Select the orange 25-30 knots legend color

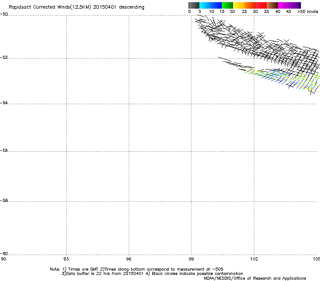[x=250, y=5]
